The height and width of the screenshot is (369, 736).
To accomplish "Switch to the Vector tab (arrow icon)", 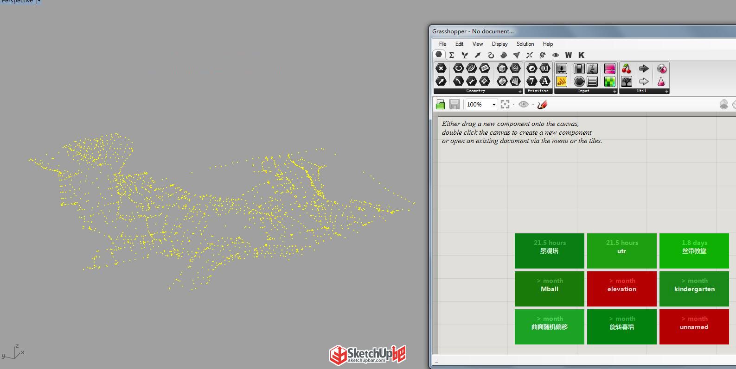I will coord(478,55).
